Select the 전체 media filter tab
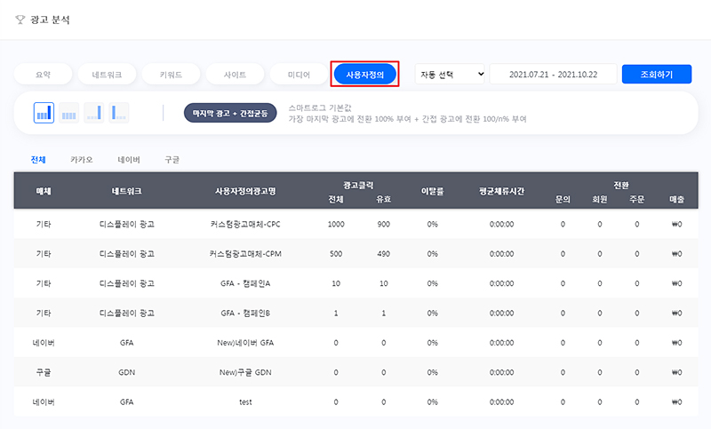The width and height of the screenshot is (711, 429). coord(38,160)
